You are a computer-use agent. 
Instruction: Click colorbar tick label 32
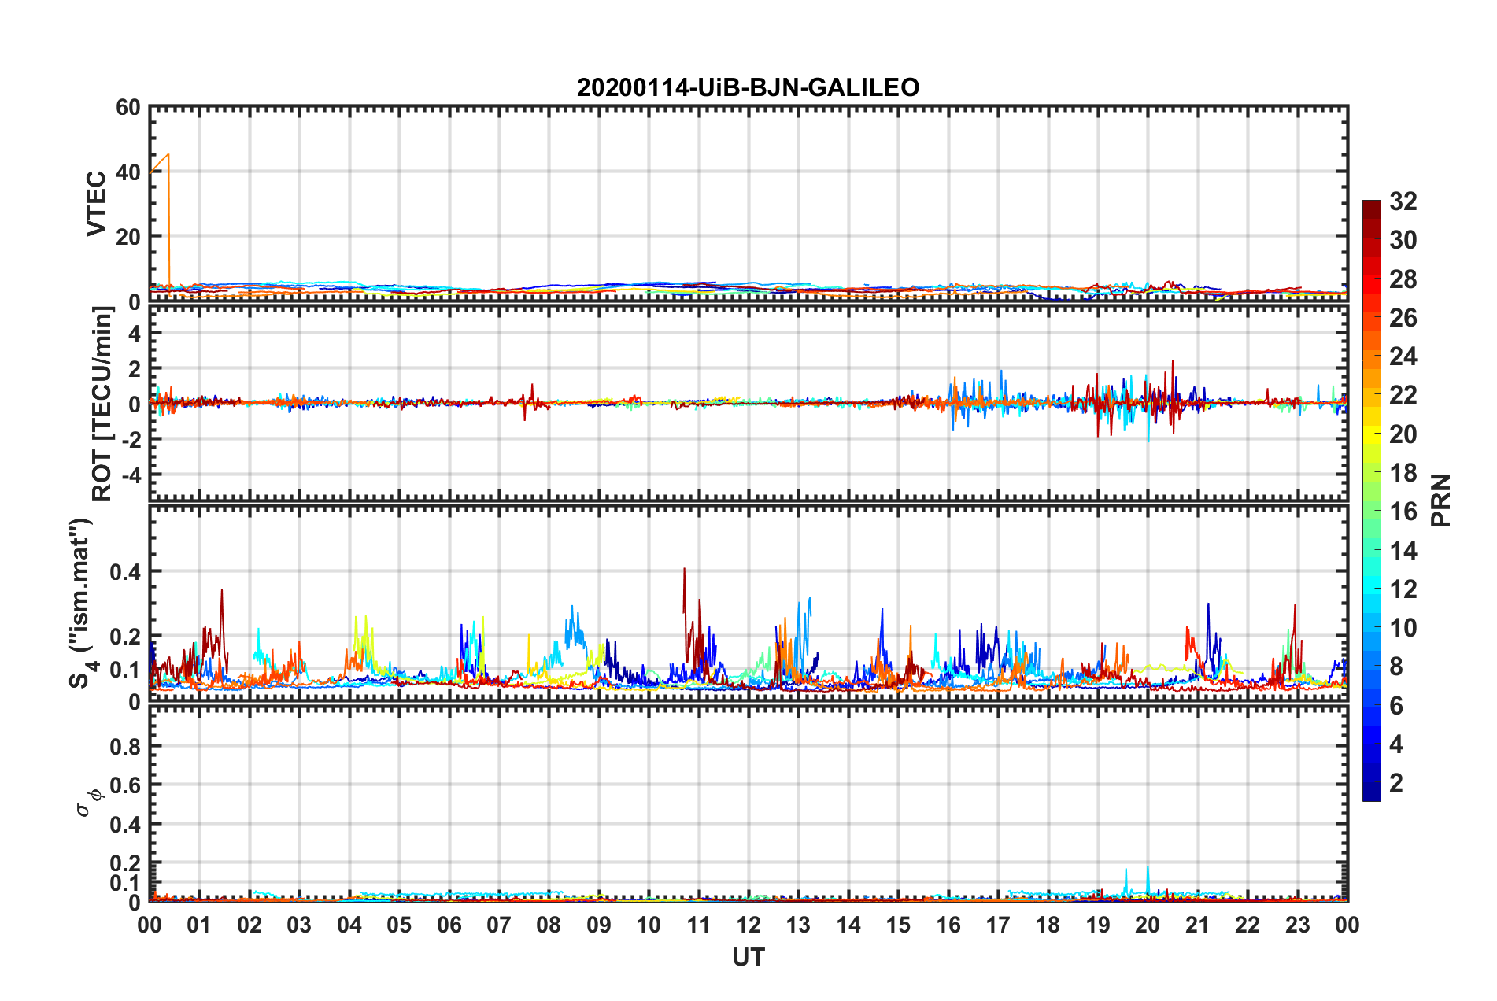click(1403, 201)
